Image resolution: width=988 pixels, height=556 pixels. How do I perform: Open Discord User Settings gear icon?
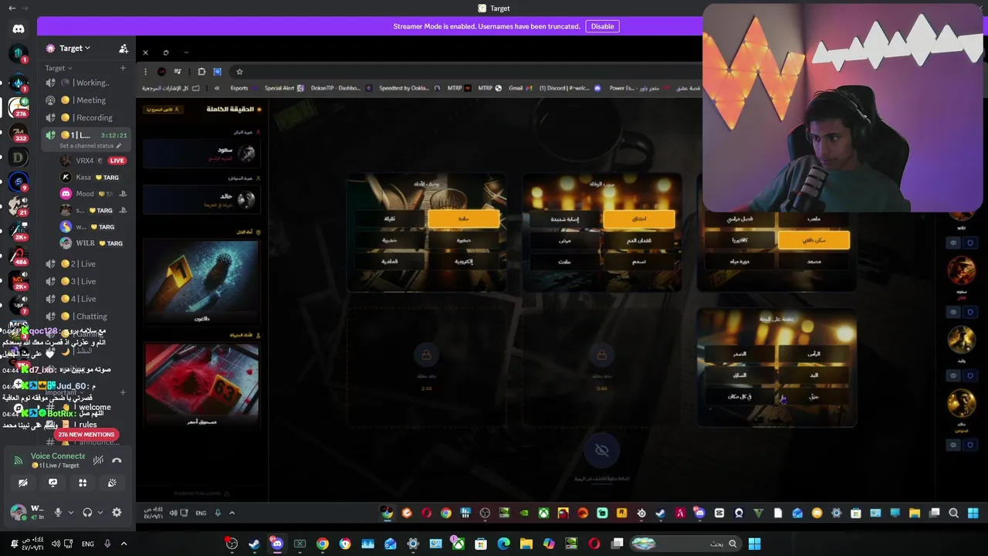pyautogui.click(x=117, y=512)
